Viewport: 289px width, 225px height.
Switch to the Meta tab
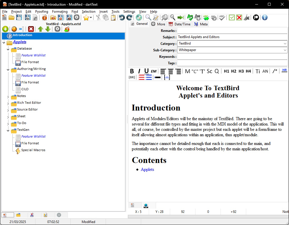pyautogui.click(x=201, y=24)
